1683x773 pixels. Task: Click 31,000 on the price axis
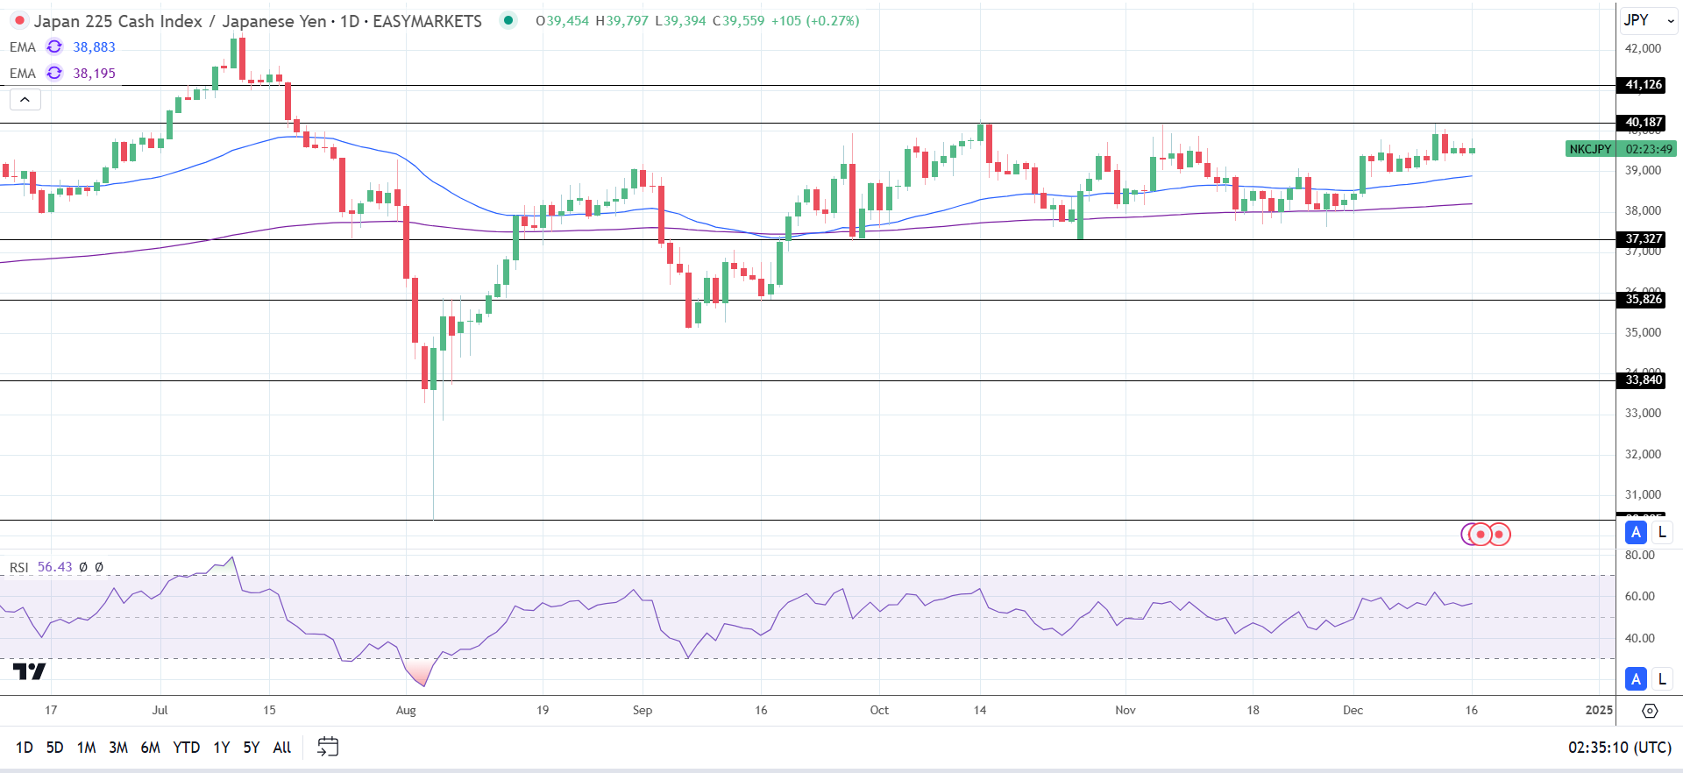point(1643,494)
